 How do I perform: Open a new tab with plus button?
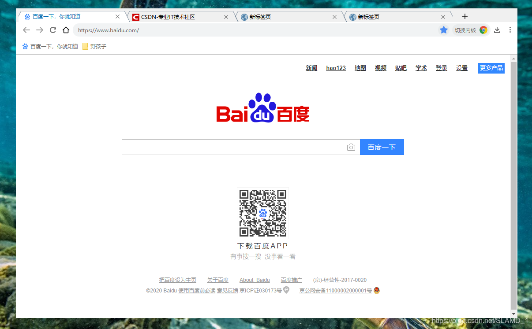pyautogui.click(x=465, y=16)
